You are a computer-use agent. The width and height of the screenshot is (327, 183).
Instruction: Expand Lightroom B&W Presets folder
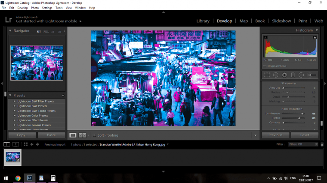tap(15, 106)
